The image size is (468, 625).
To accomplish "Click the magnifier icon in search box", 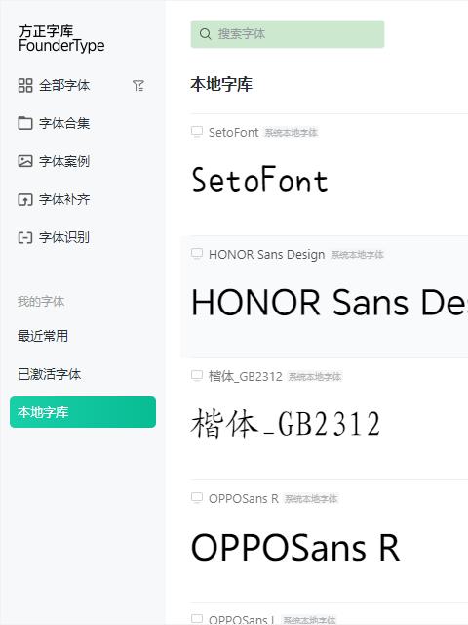I will (x=206, y=34).
